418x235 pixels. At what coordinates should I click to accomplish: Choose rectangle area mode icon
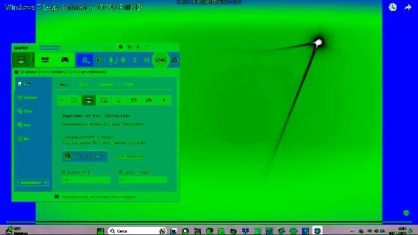pos(74,100)
